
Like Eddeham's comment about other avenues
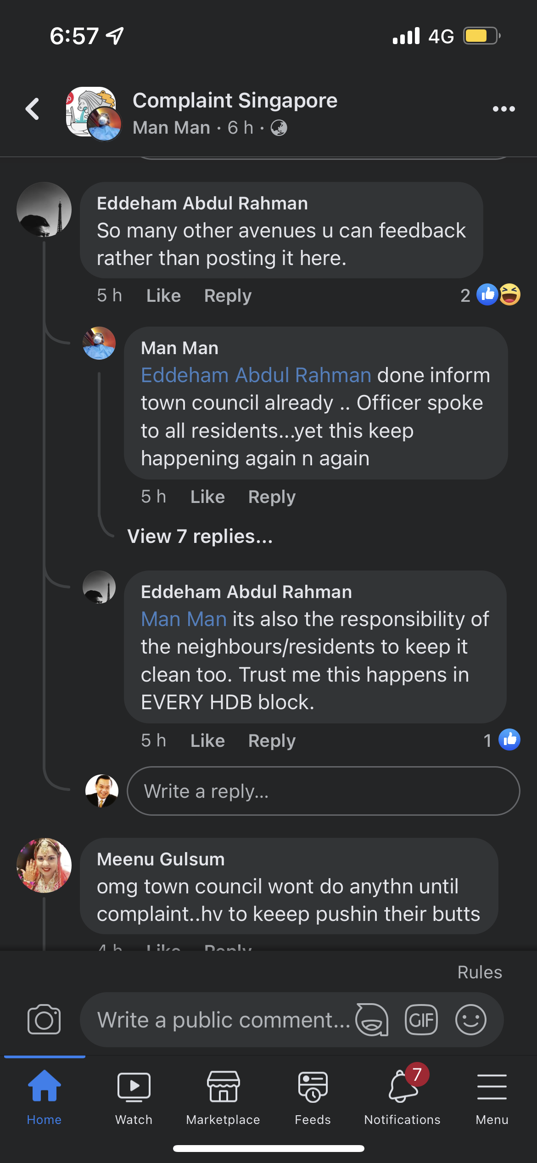point(163,296)
